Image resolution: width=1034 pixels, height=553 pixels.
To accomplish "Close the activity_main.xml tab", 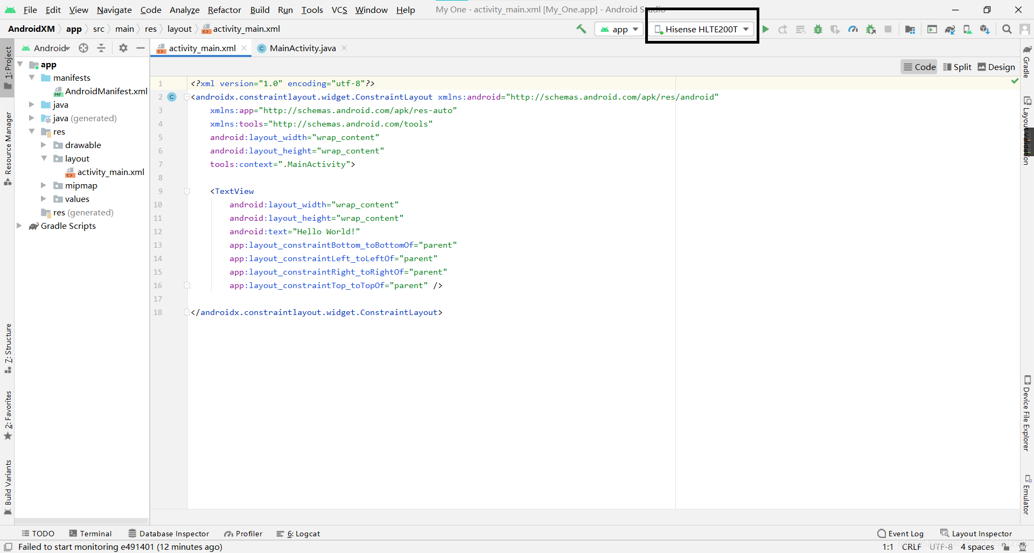I will pyautogui.click(x=244, y=48).
